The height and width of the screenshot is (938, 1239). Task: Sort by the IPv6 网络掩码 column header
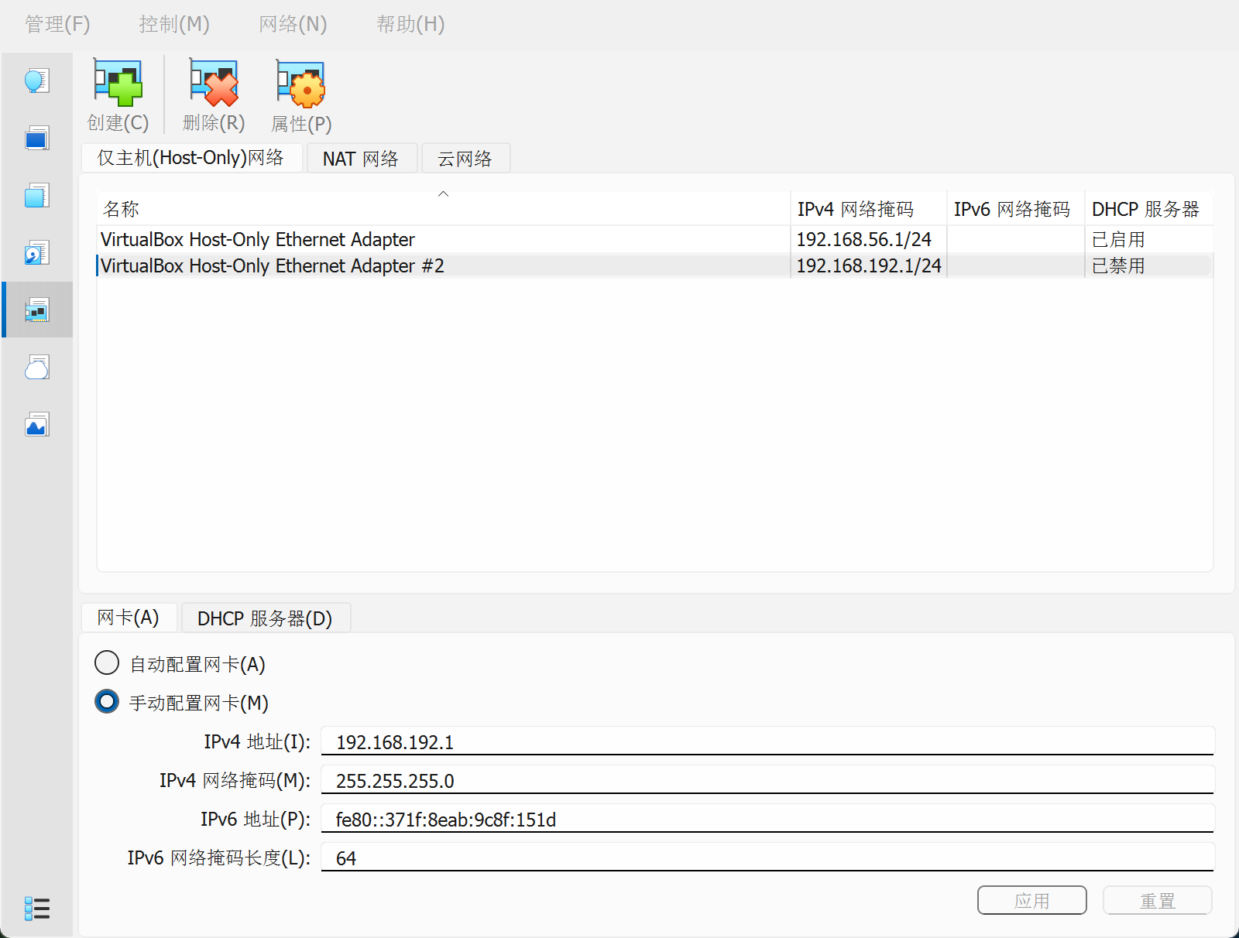coord(1016,209)
